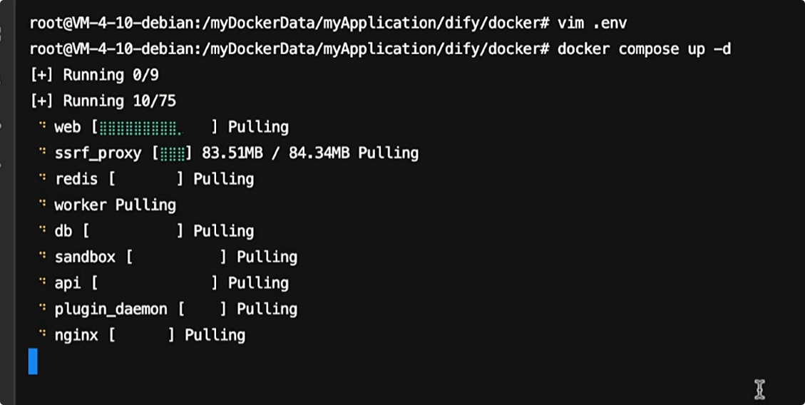805x405 pixels.
Task: Click the spinner icon beside worker
Action: (x=43, y=205)
